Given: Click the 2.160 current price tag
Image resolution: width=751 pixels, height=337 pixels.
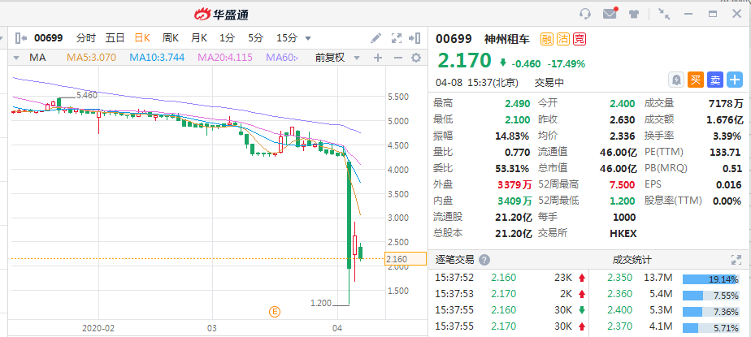Looking at the screenshot, I should [x=406, y=258].
